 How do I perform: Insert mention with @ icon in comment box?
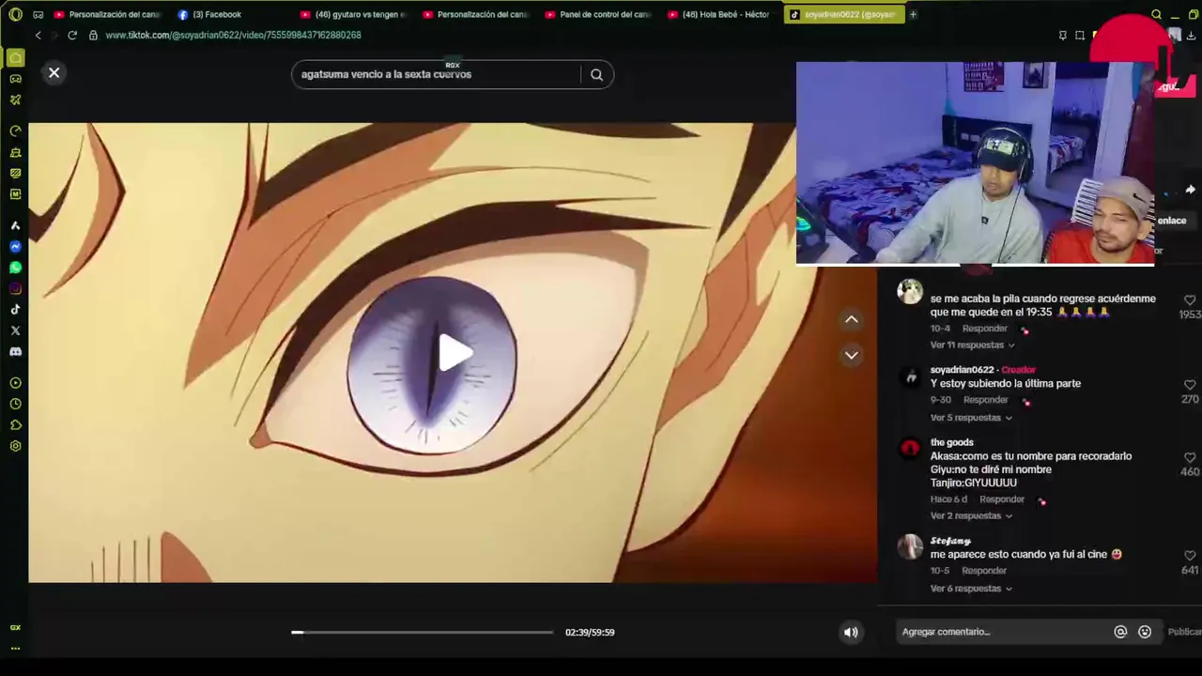tap(1120, 632)
